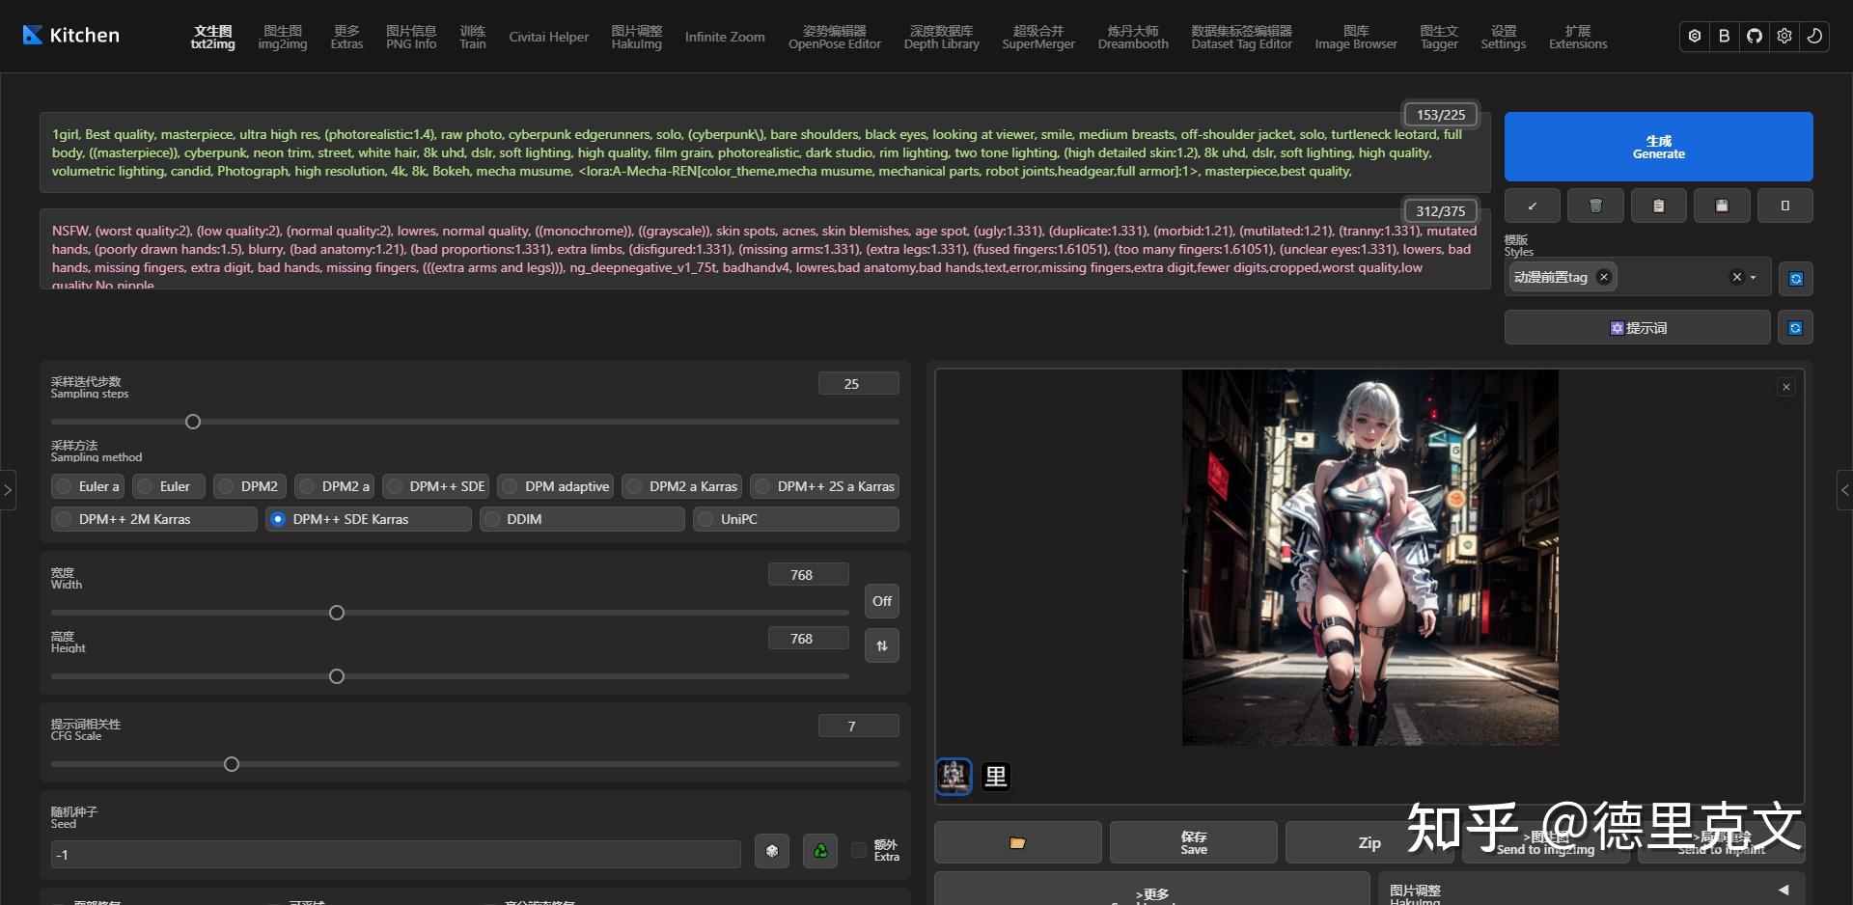This screenshot has width=1853, height=905.
Task: Click the clipboard paste icon under Generate
Action: point(1658,206)
